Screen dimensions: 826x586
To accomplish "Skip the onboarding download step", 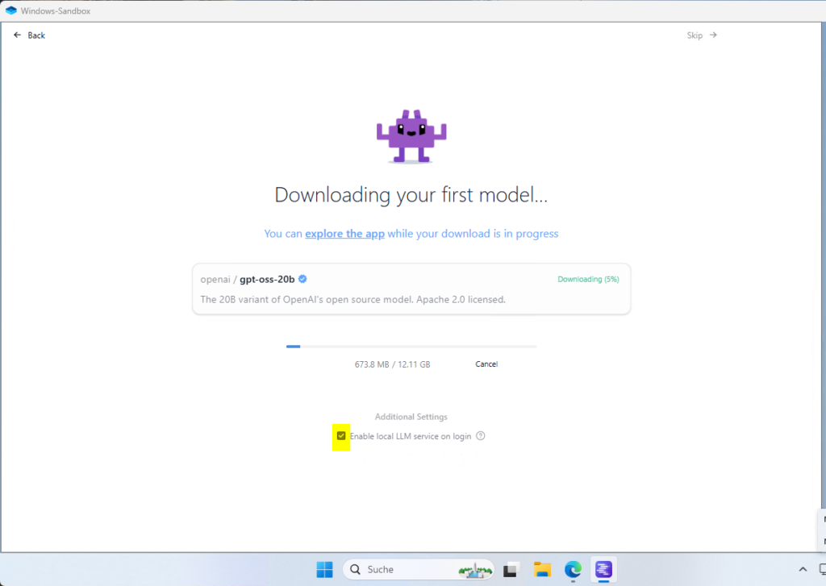I will (x=701, y=35).
